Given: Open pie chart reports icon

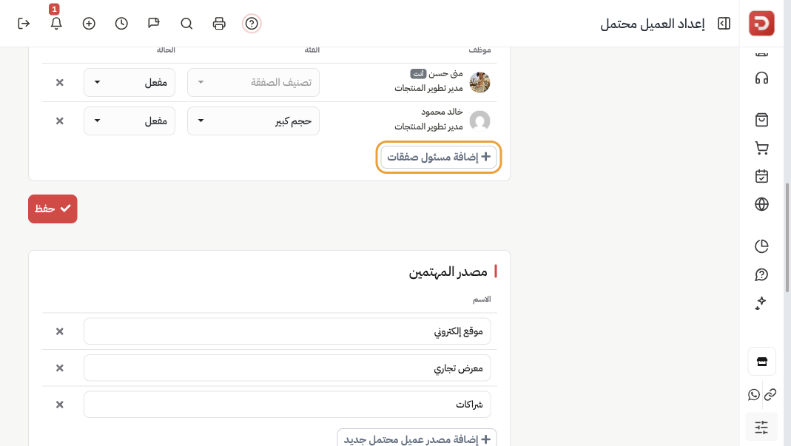Looking at the screenshot, I should tap(761, 246).
